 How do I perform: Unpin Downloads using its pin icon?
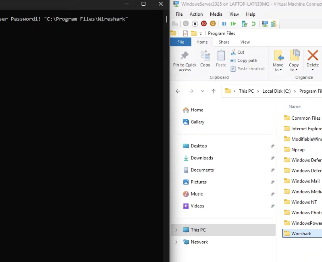tap(273, 158)
